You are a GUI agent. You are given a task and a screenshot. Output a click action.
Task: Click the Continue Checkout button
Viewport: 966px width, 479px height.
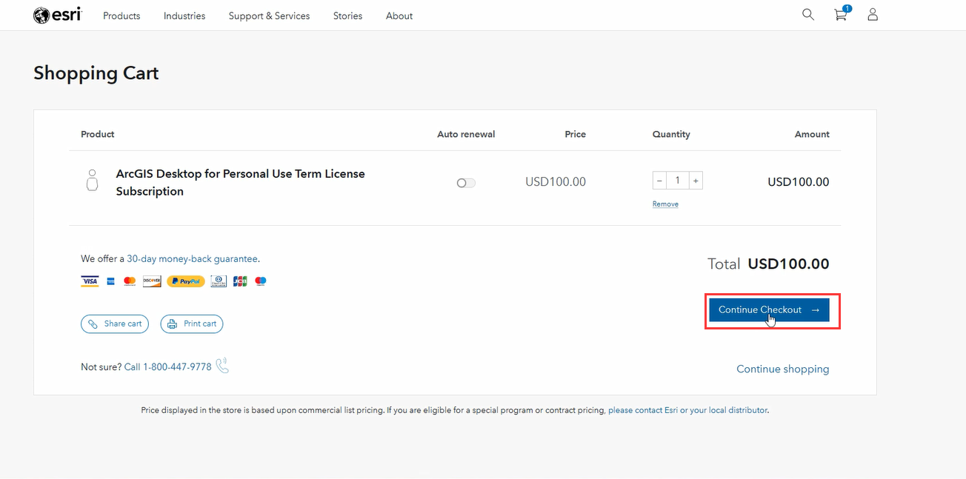pyautogui.click(x=769, y=309)
